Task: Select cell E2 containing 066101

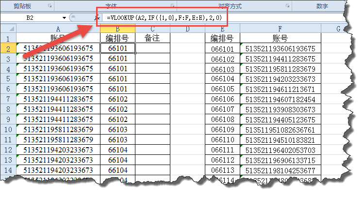Action: coord(222,49)
